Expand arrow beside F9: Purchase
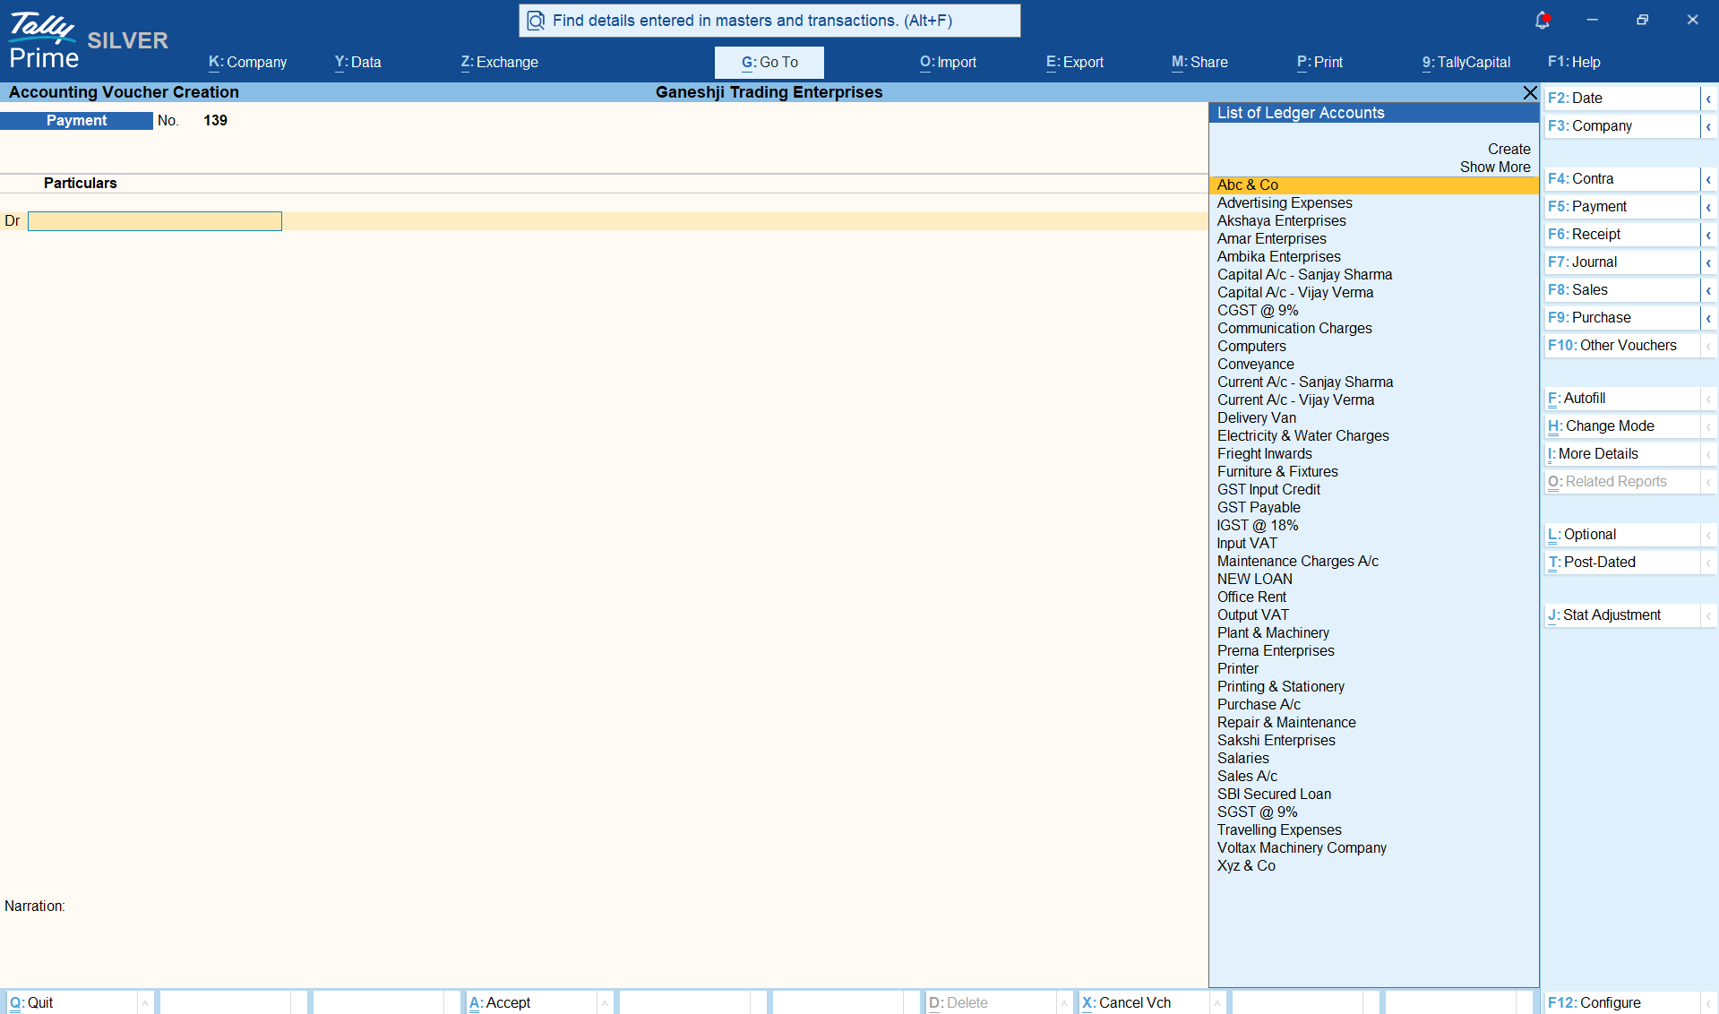Viewport: 1719px width, 1014px height. (x=1708, y=318)
